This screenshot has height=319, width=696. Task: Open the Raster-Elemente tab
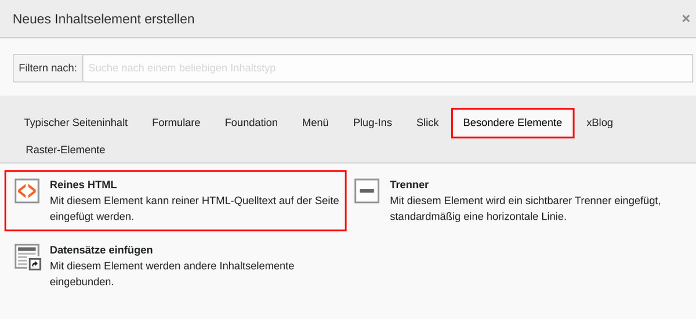tap(66, 150)
